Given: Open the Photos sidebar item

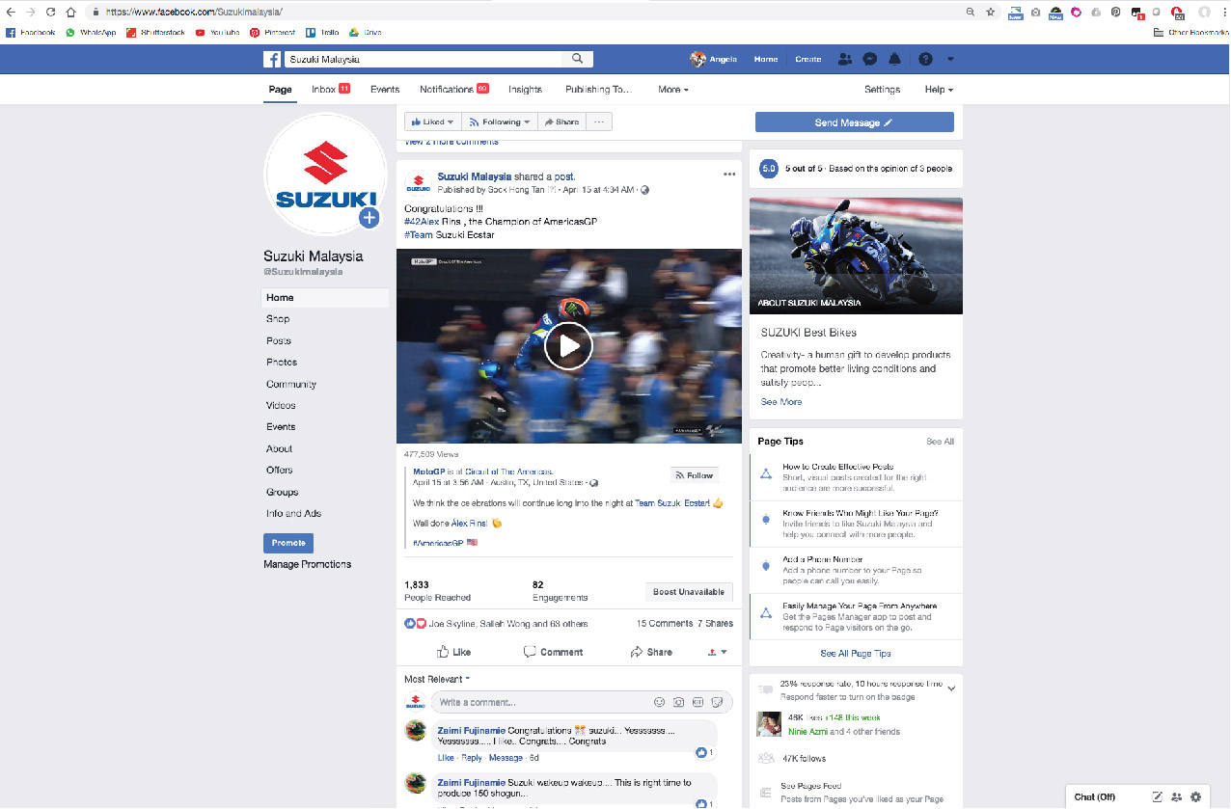Looking at the screenshot, I should point(282,363).
